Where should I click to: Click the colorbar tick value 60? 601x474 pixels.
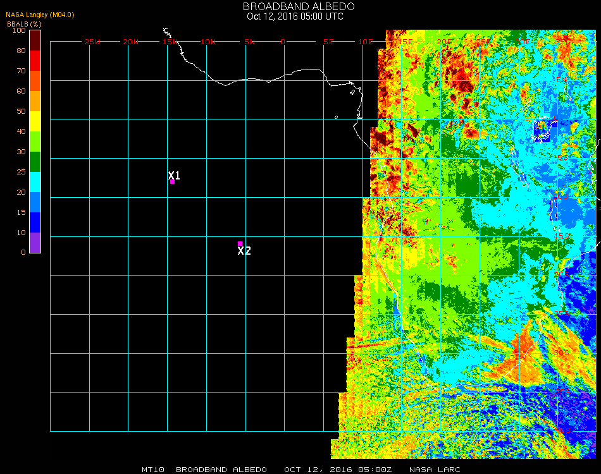tap(22, 92)
